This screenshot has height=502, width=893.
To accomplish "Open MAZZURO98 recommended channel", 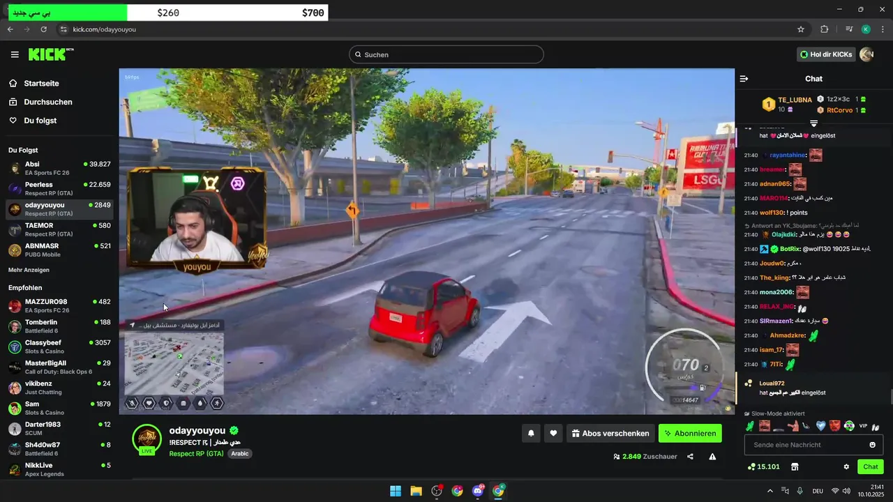I will (59, 305).
